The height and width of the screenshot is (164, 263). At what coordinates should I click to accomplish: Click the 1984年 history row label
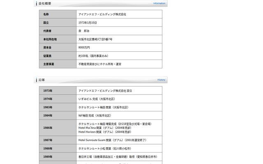click(48, 116)
